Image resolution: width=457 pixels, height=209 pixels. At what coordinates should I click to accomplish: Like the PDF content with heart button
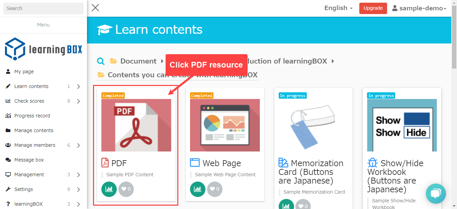[126, 189]
